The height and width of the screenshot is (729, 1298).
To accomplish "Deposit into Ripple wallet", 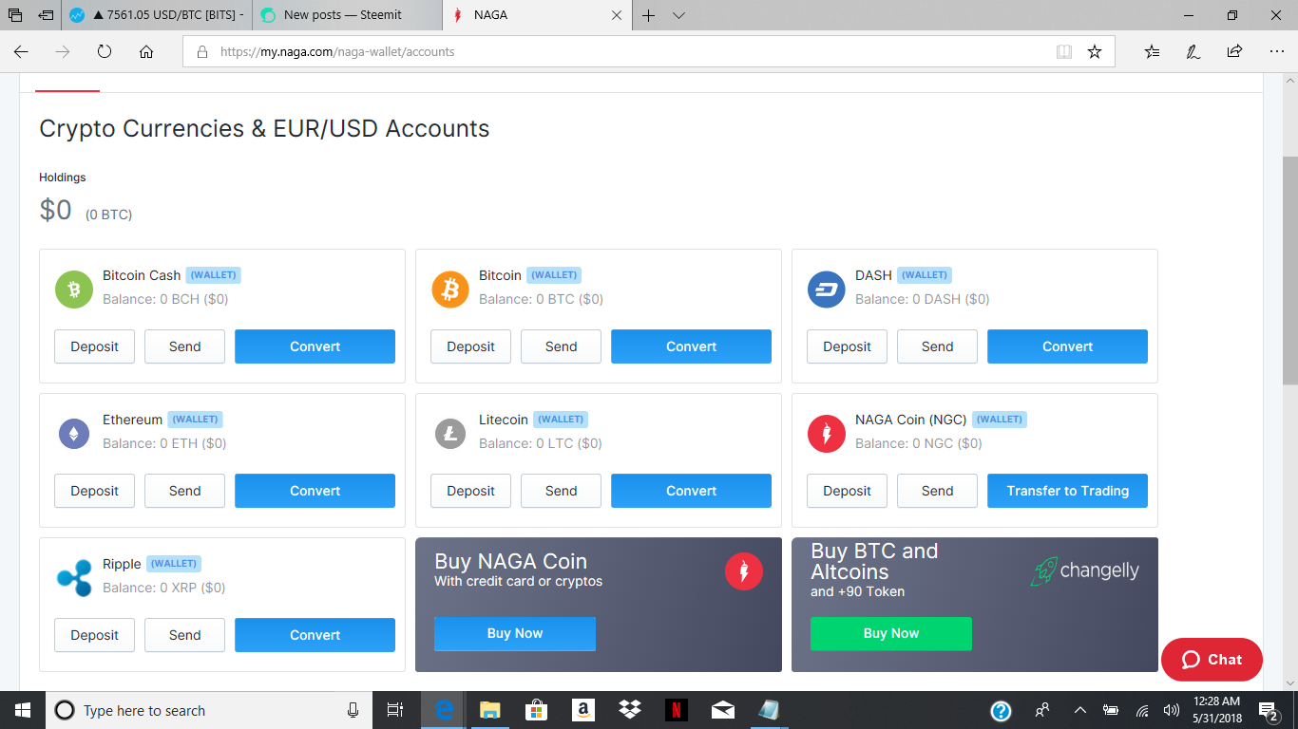I will [x=94, y=635].
